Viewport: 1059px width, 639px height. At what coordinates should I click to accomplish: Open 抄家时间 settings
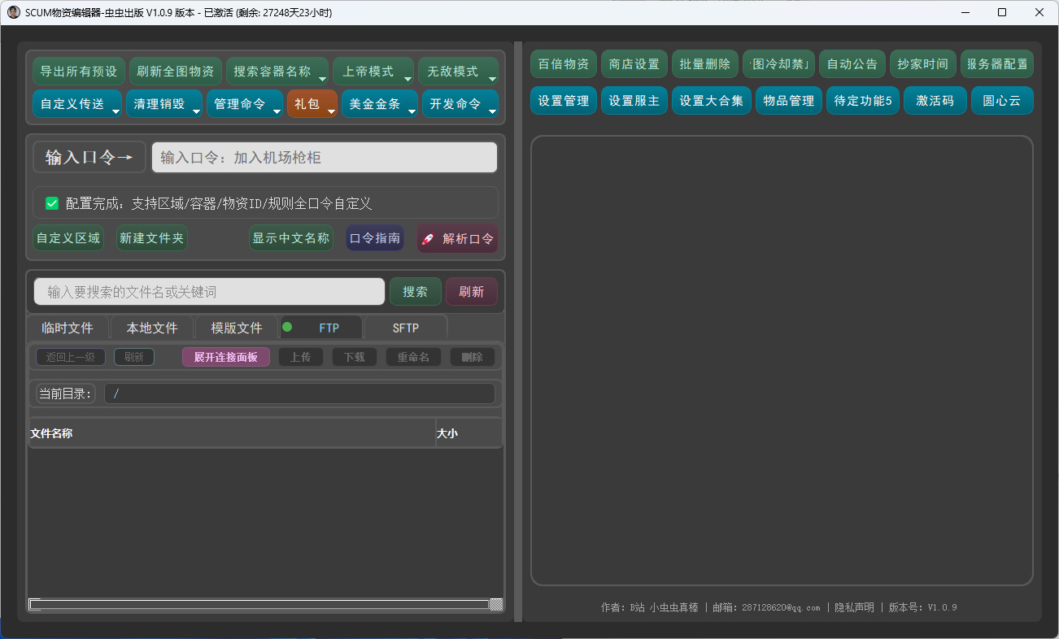coord(923,64)
